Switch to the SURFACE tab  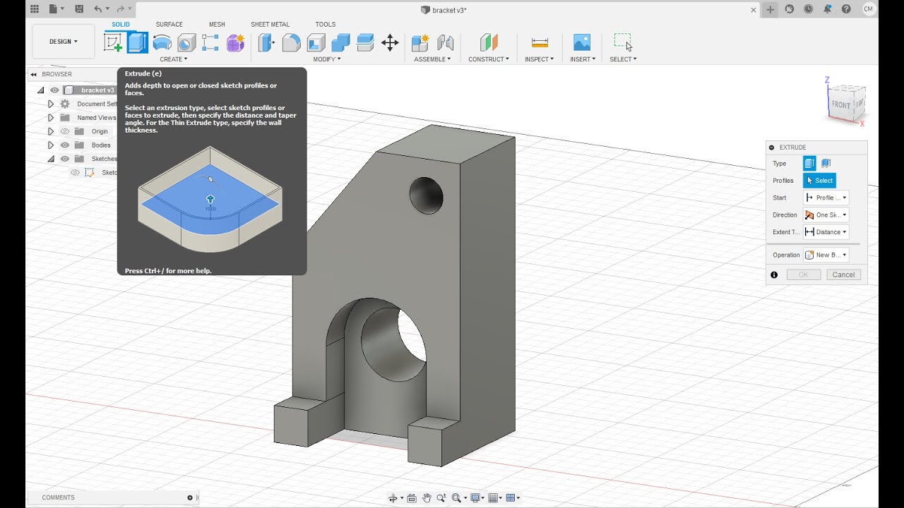169,25
